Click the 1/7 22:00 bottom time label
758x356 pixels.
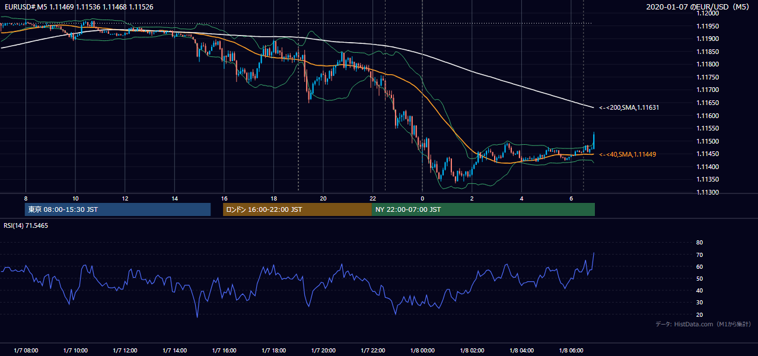(x=372, y=350)
